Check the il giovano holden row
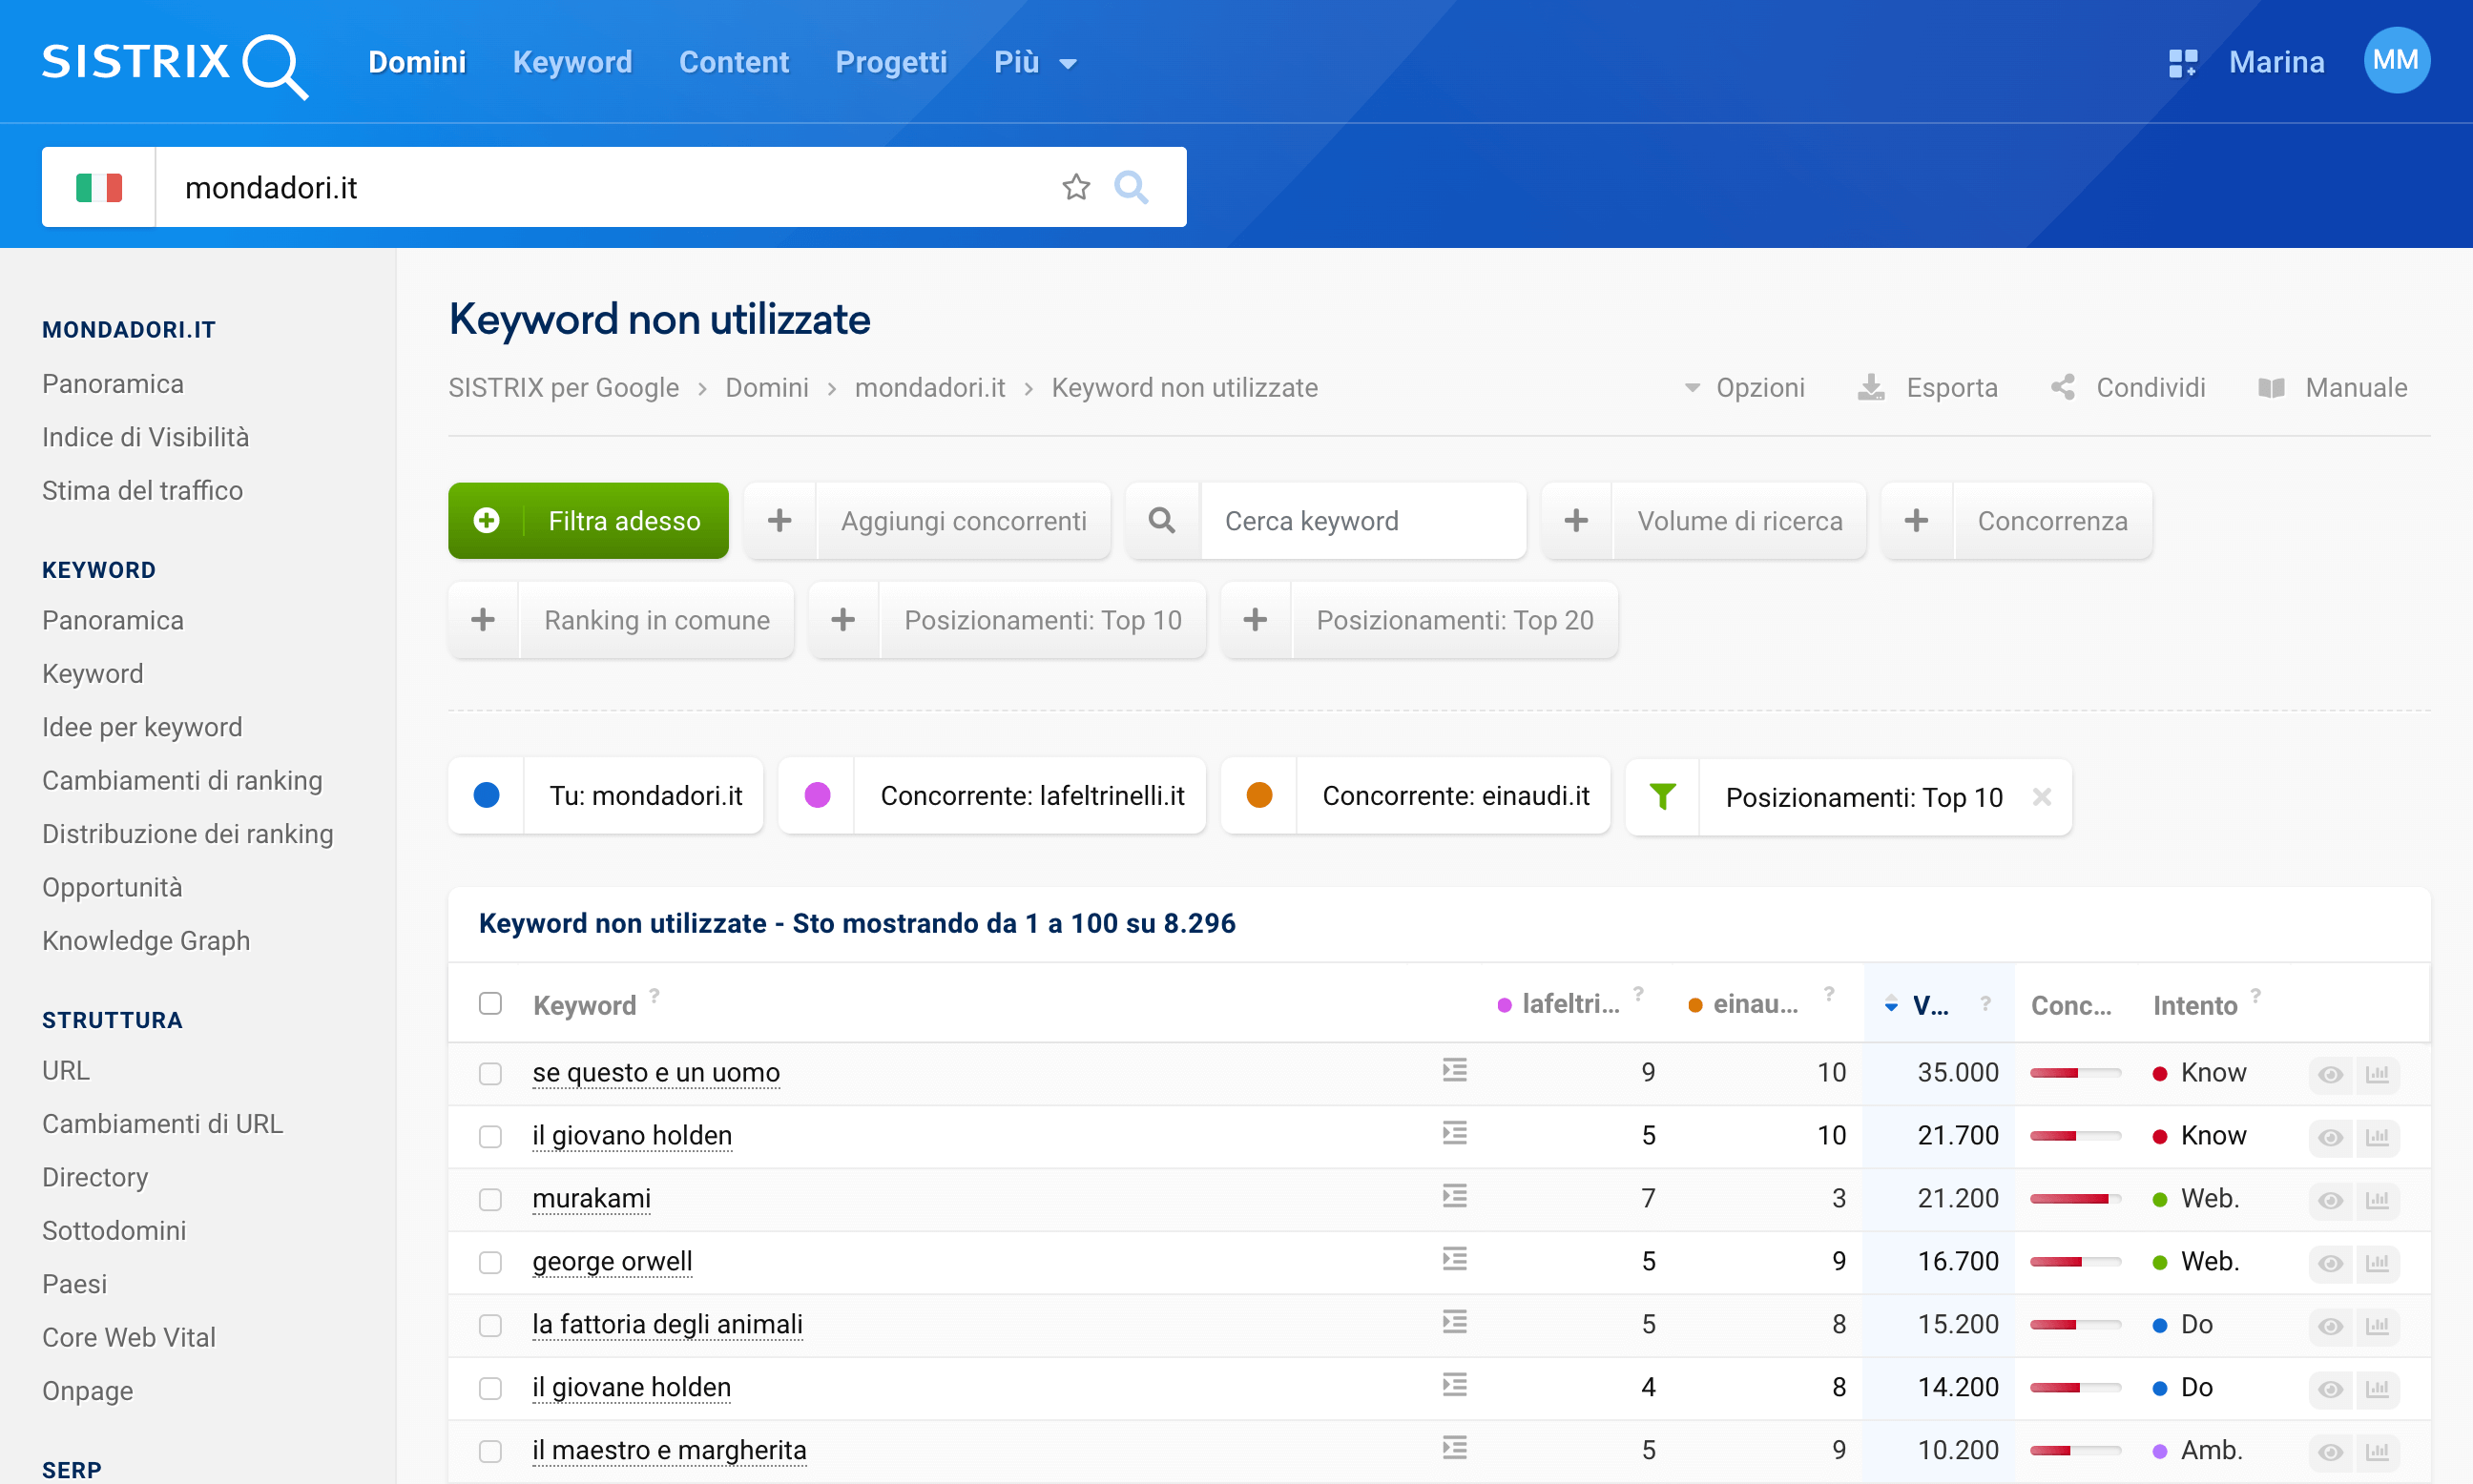Viewport: 2473px width, 1484px height. [490, 1137]
